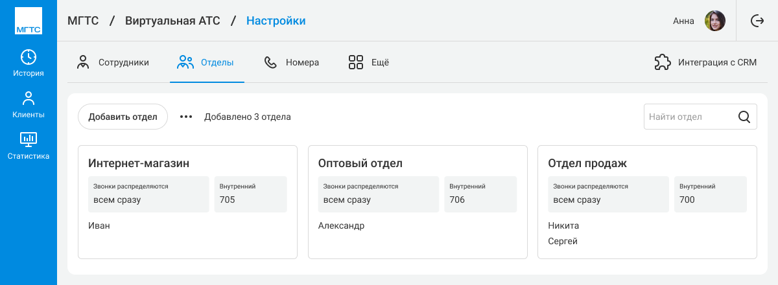Switch to the Сотрудники tab
Image resolution: width=778 pixels, height=285 pixels.
(x=113, y=63)
